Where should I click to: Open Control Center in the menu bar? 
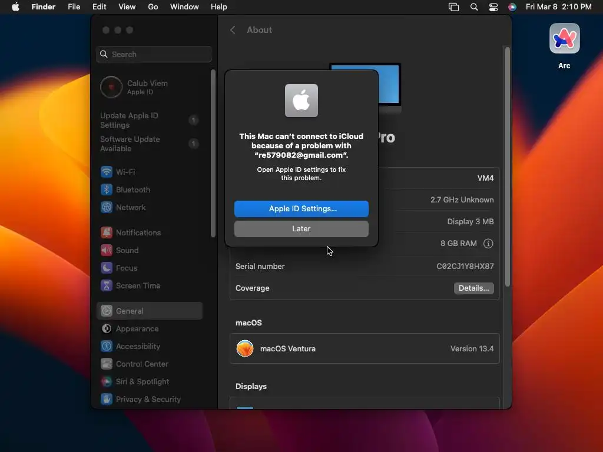point(493,7)
